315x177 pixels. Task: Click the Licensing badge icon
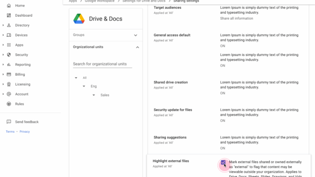[9, 84]
